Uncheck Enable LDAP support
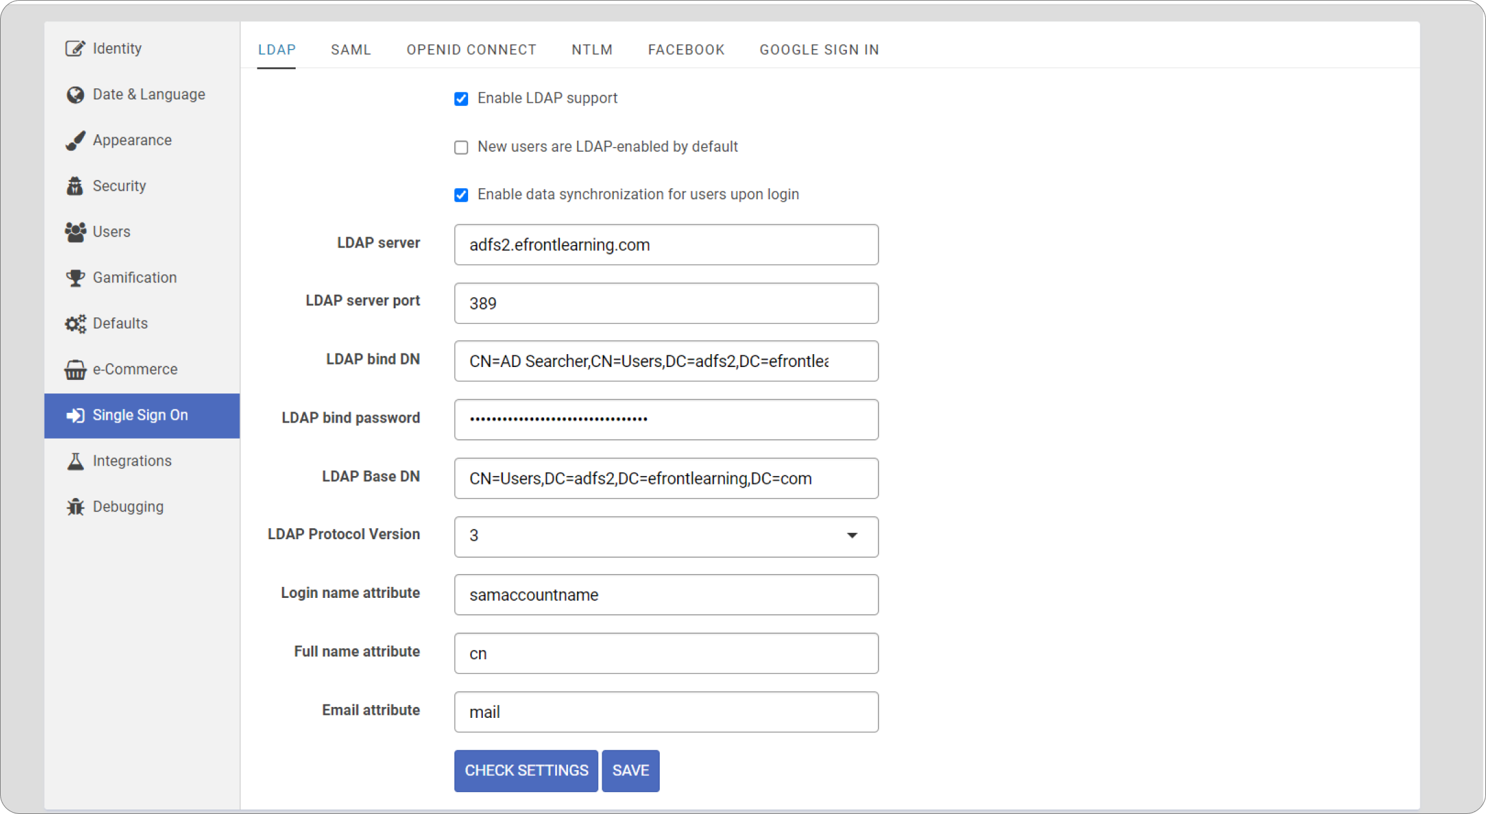This screenshot has width=1486, height=814. pyautogui.click(x=461, y=99)
